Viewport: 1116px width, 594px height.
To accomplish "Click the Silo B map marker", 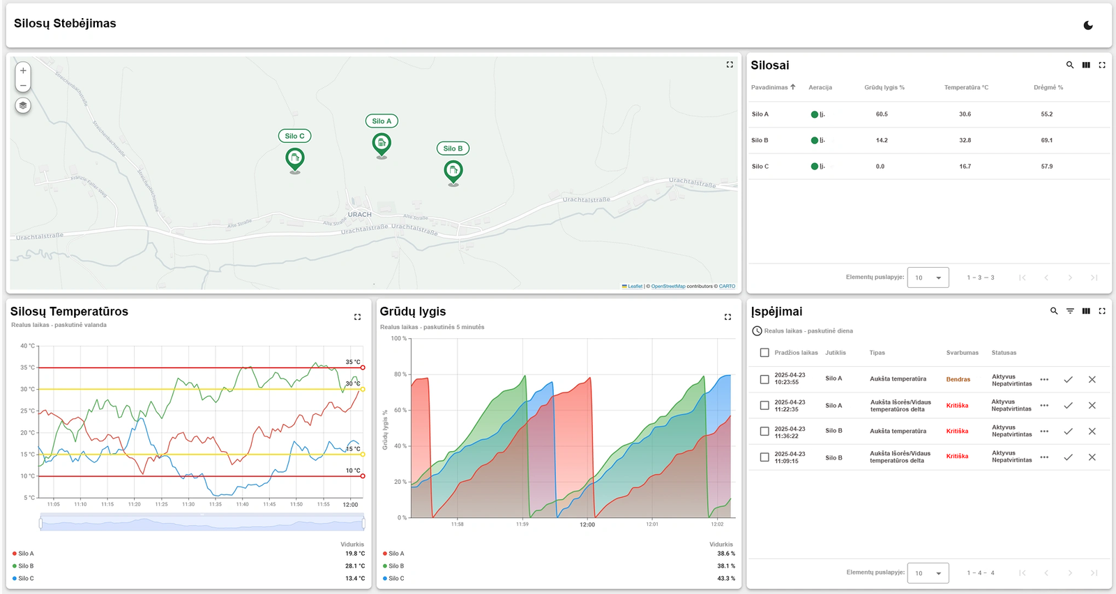I will pyautogui.click(x=453, y=170).
